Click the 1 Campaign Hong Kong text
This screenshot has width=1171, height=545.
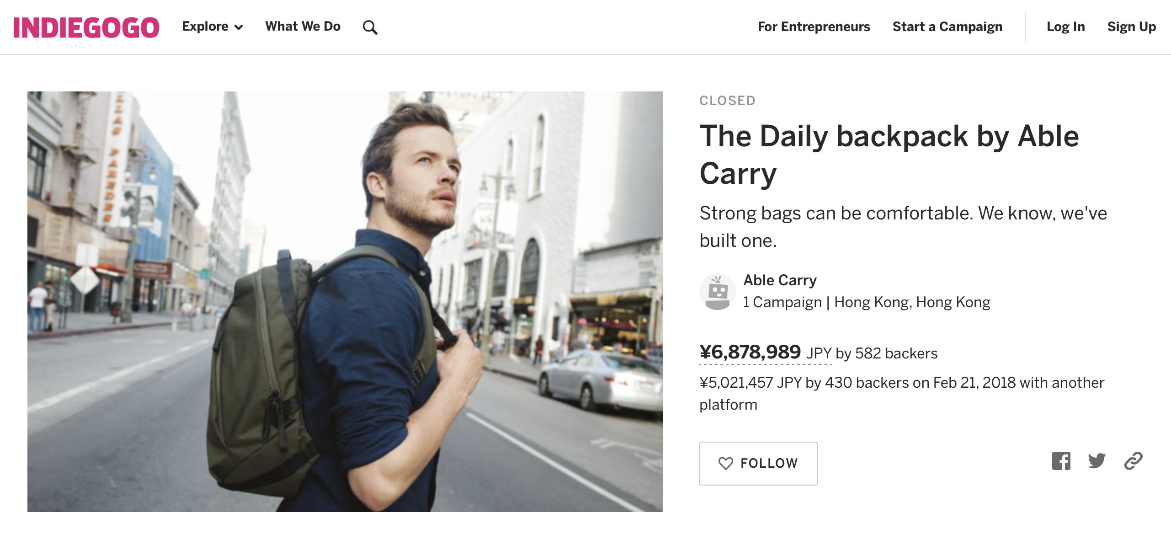pos(867,302)
